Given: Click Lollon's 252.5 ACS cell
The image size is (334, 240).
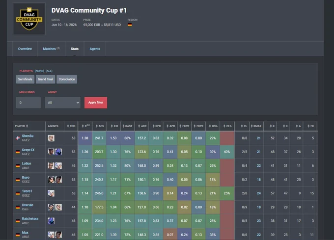Looking at the screenshot, I should [x=99, y=165].
